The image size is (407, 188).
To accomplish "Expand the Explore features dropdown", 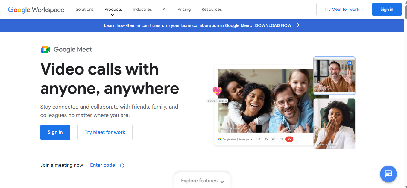I will click(x=202, y=181).
